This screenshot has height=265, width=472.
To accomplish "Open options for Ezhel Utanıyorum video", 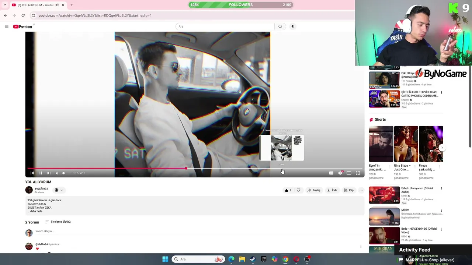I will click(x=441, y=189).
